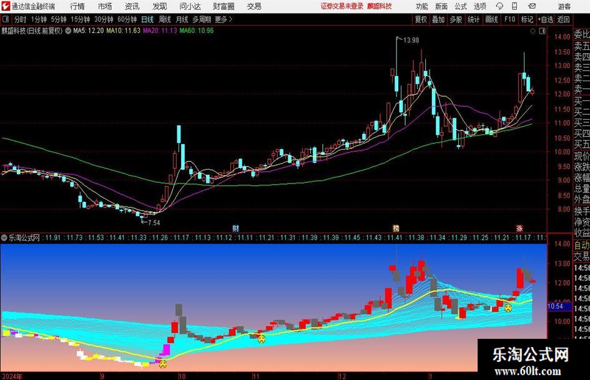This screenshot has width=590, height=380.
Task: Open the customer service headset icon
Action: click(499, 6)
